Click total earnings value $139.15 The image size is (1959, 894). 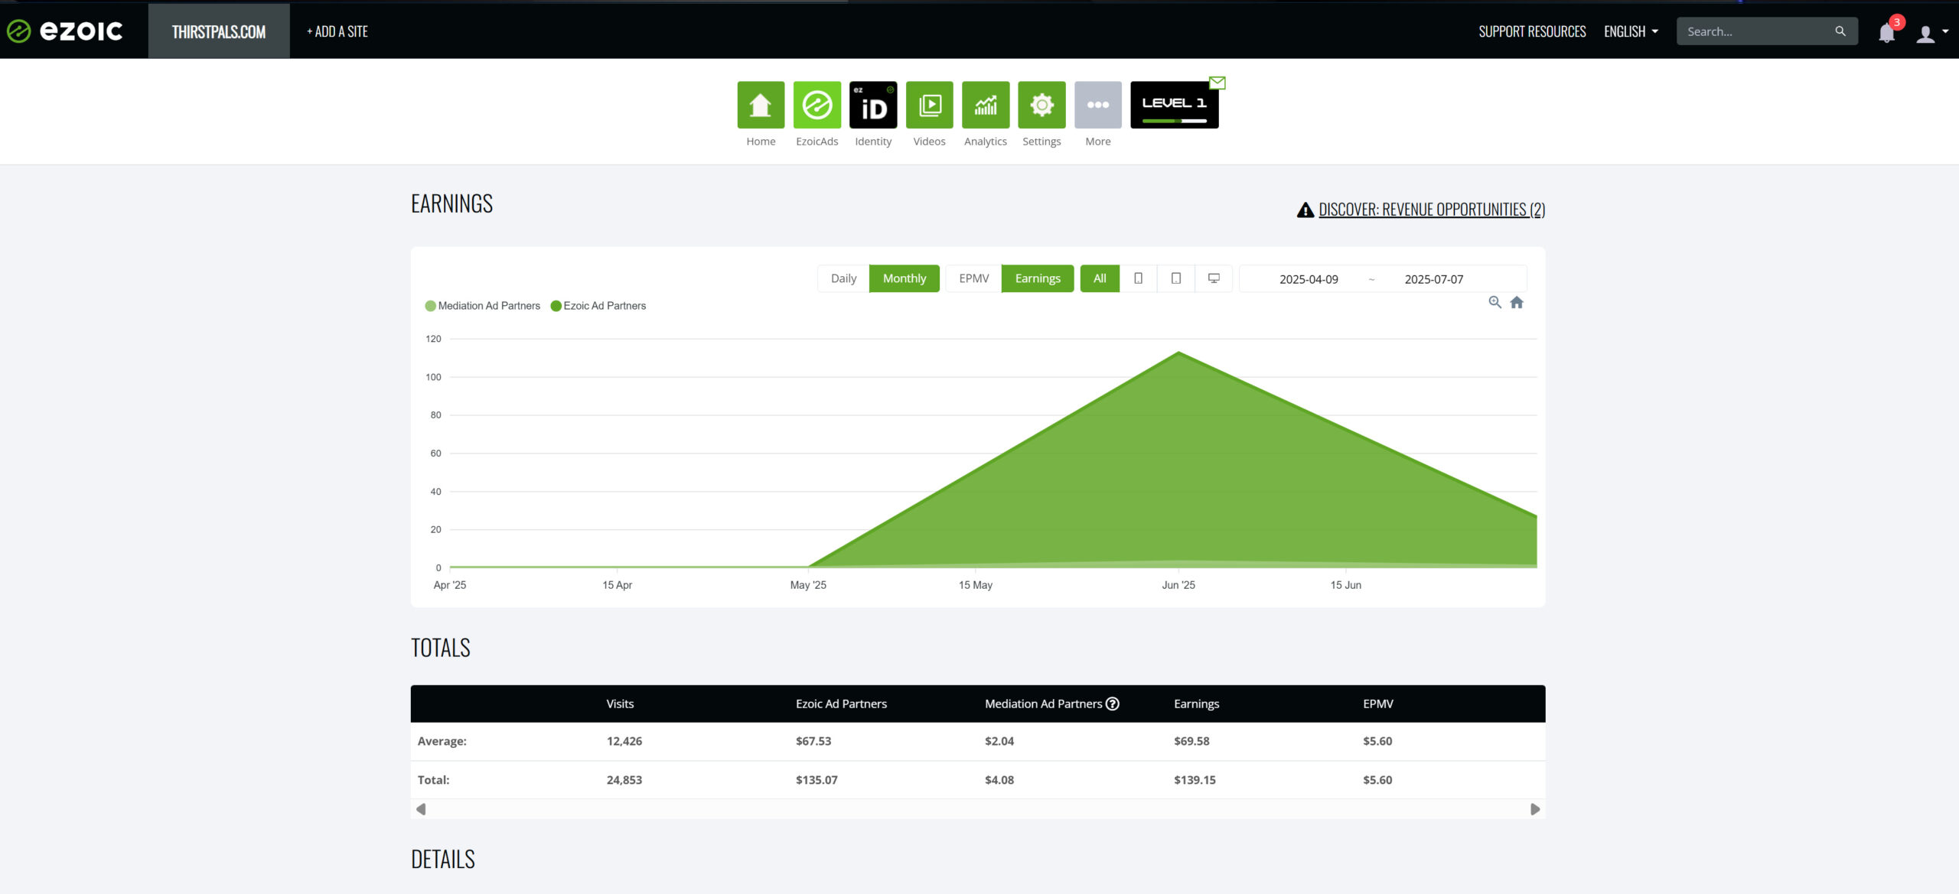[x=1195, y=780]
